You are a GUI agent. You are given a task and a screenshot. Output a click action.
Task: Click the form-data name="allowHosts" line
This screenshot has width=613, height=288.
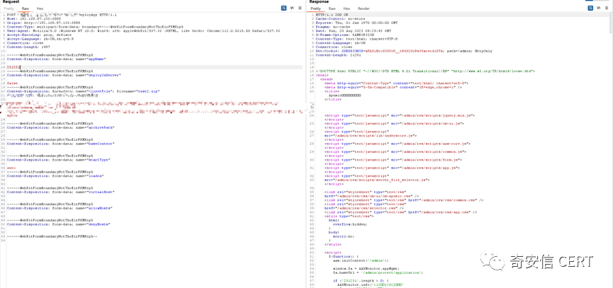(x=60, y=208)
